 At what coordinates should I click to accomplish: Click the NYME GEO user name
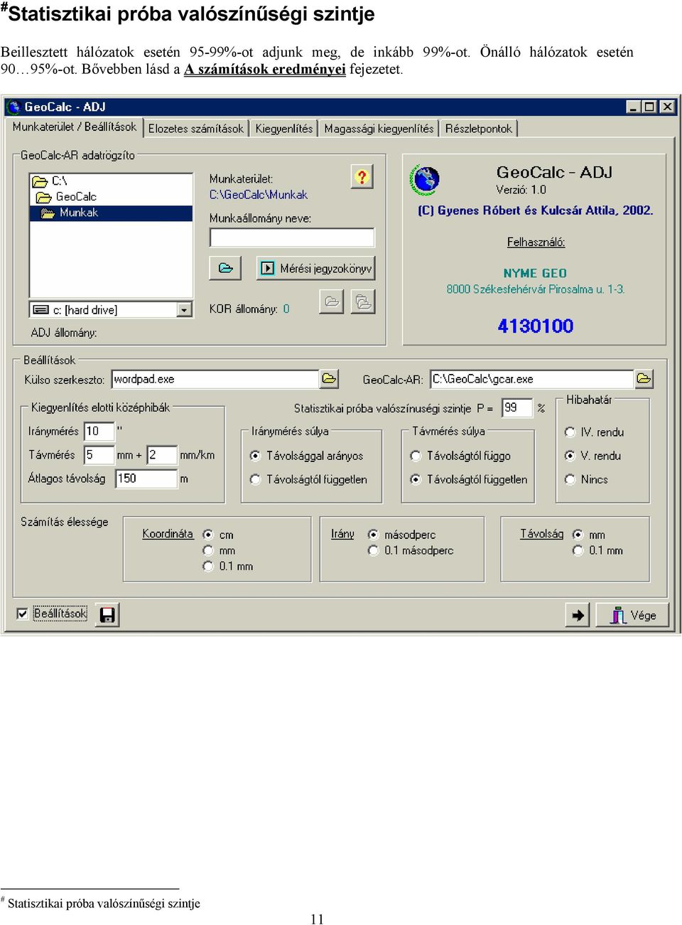point(535,273)
